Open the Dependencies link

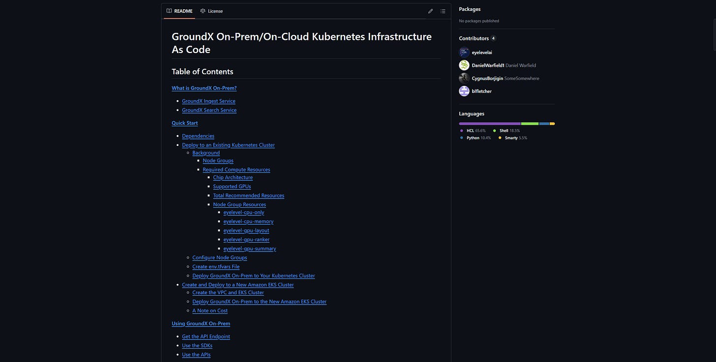pos(198,136)
